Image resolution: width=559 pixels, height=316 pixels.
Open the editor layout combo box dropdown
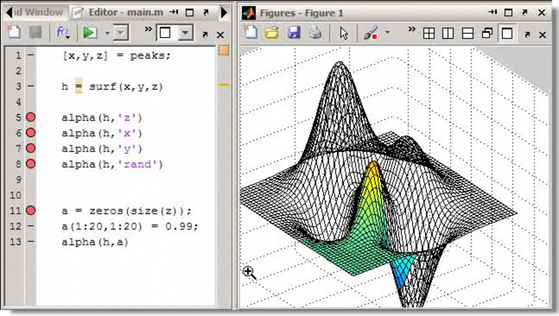[186, 32]
